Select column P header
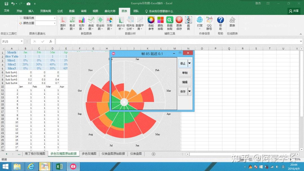 [215, 48]
